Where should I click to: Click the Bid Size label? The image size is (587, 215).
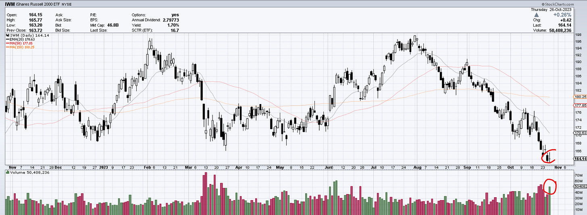coord(64,30)
